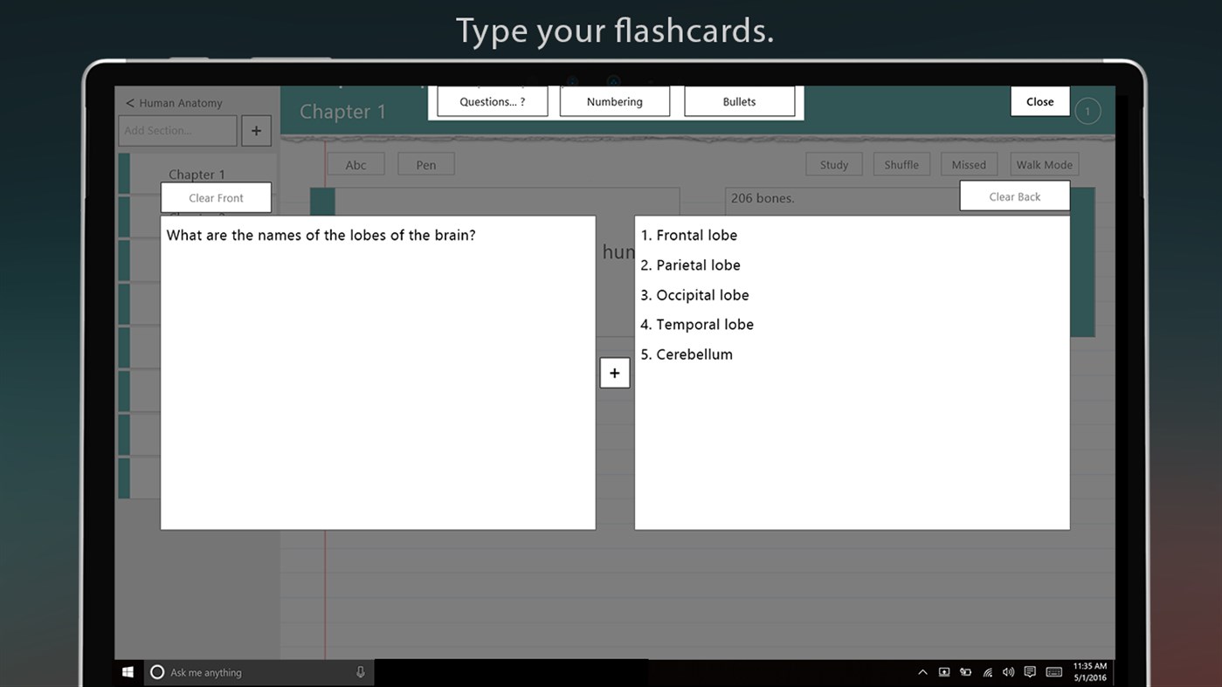Select the Pen input tool
The image size is (1222, 687).
click(425, 163)
